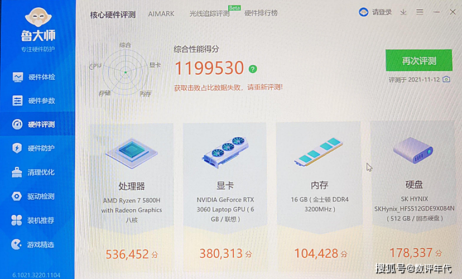Switch to the AIMARK tab
462x279 pixels.
point(161,14)
